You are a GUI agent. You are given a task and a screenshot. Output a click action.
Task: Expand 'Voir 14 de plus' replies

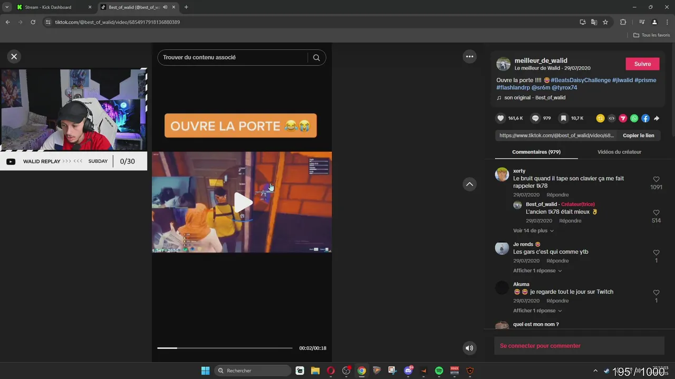pyautogui.click(x=533, y=231)
